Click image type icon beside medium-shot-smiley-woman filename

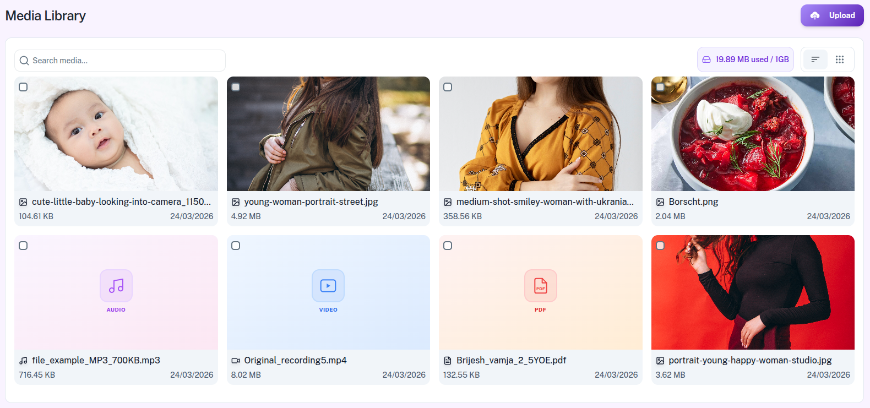click(x=448, y=202)
